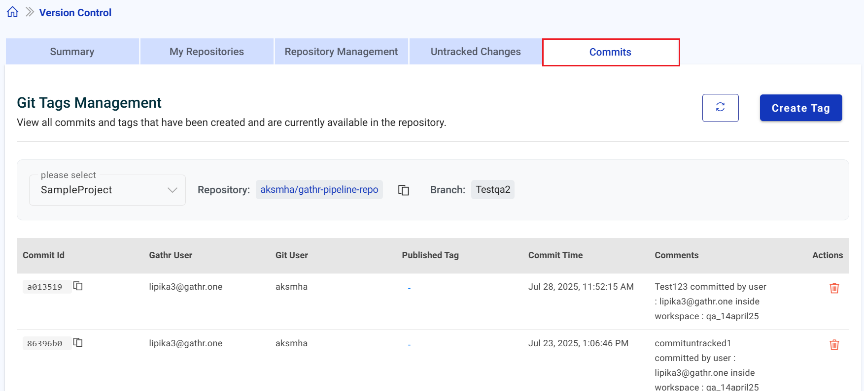Open aksmha/gathr-pipeline-repo repository link

click(x=319, y=190)
